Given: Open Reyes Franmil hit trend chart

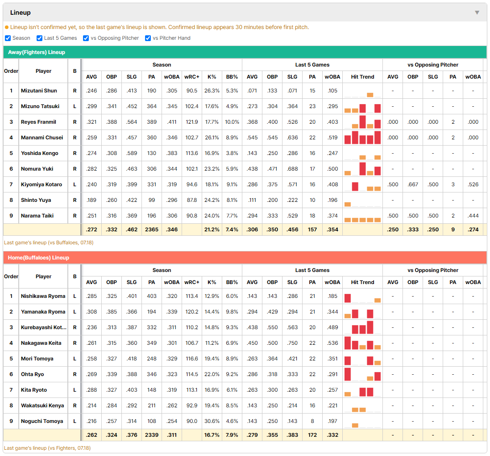Looking at the screenshot, I should [x=362, y=122].
